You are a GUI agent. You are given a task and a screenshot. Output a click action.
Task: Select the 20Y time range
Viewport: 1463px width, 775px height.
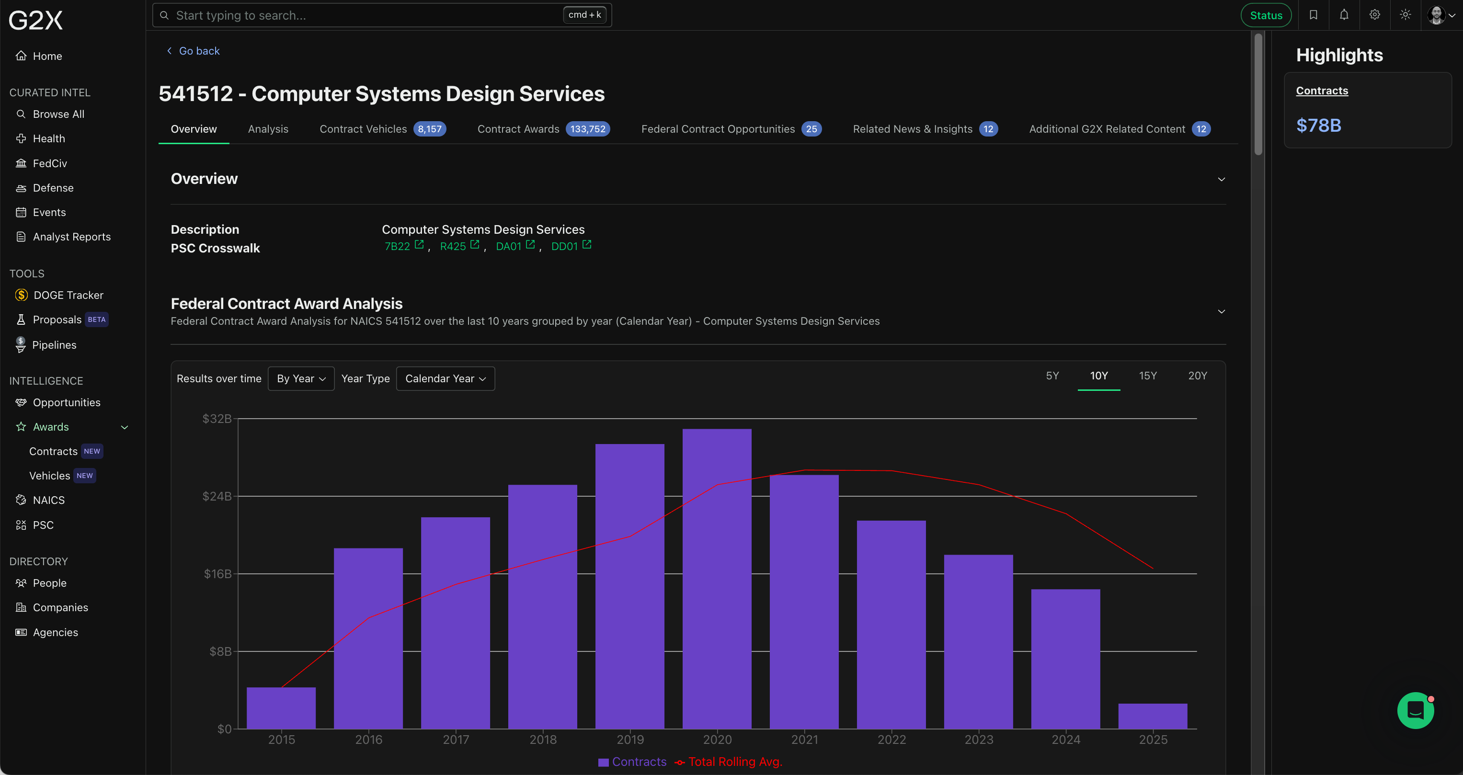[1198, 376]
